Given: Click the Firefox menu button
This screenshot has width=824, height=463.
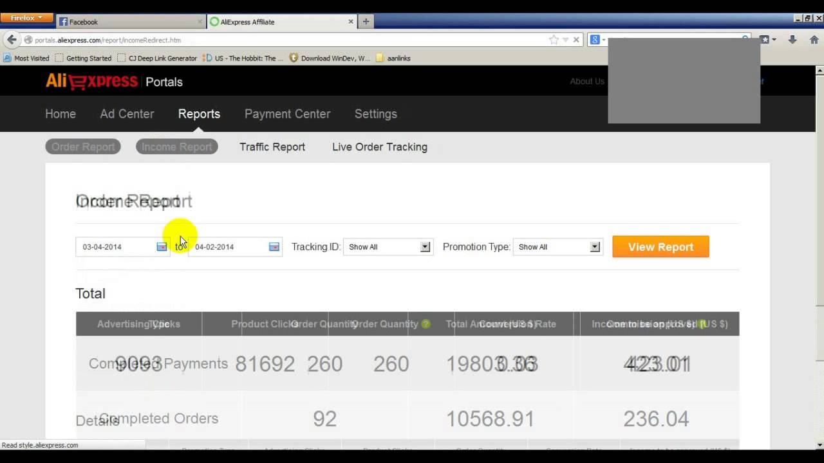Looking at the screenshot, I should tap(26, 18).
